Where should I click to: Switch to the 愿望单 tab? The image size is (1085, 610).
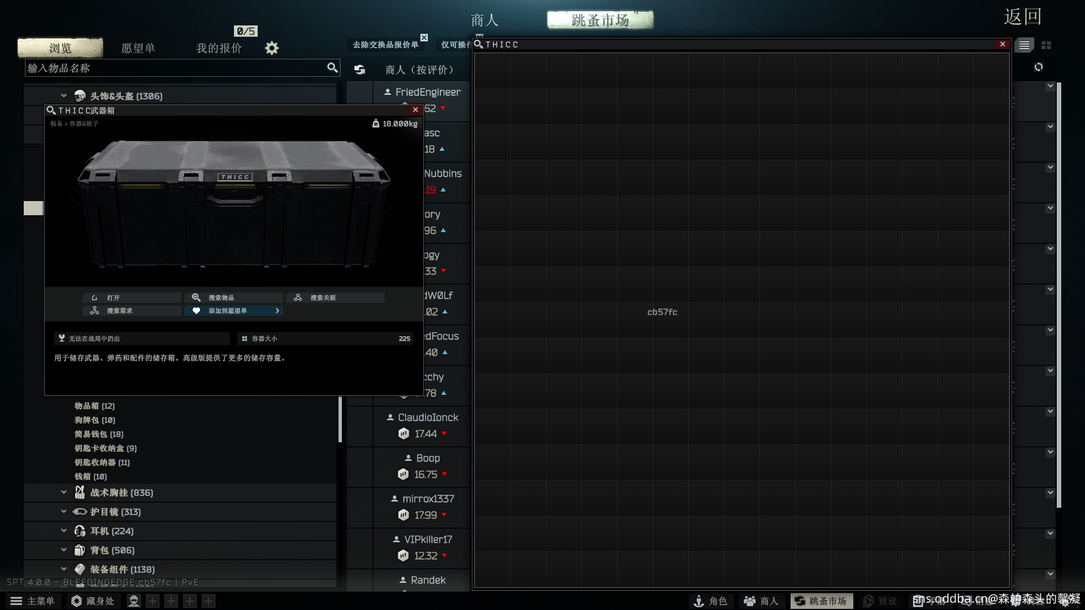point(138,48)
